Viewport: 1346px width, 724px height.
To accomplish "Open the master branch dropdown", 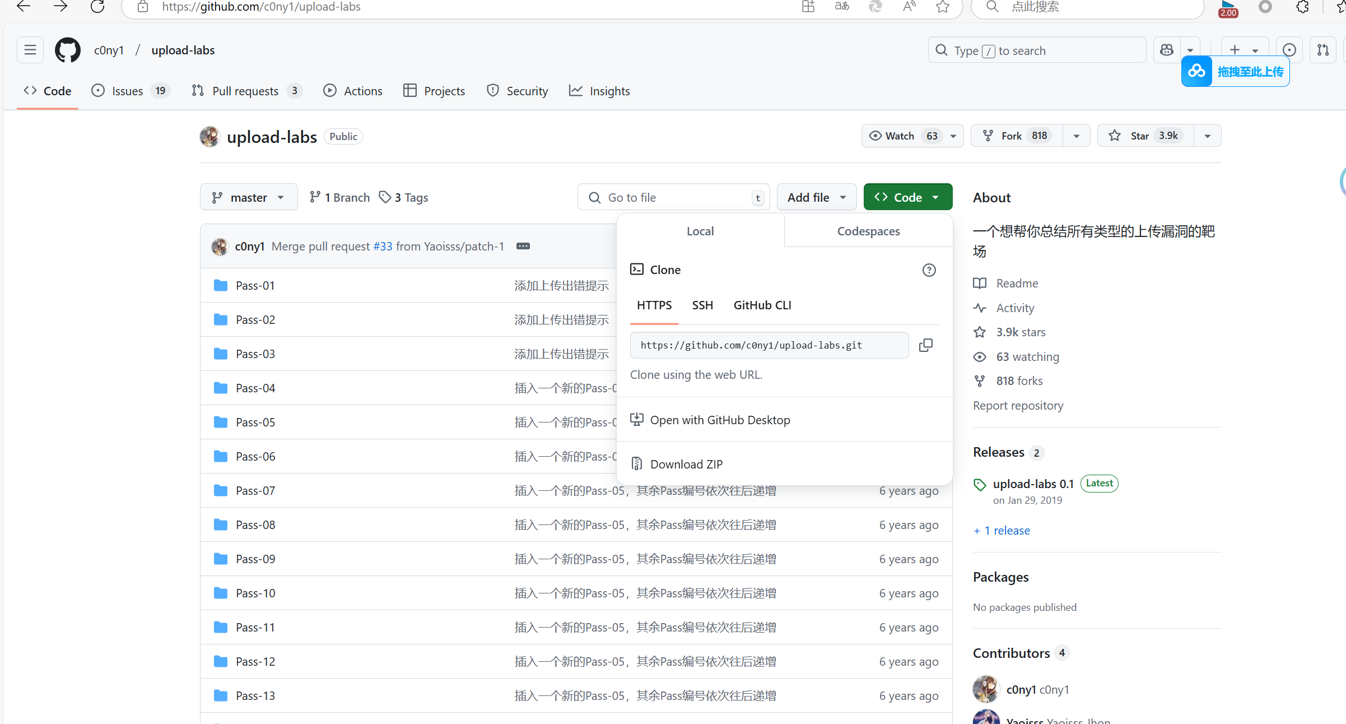I will coord(249,198).
